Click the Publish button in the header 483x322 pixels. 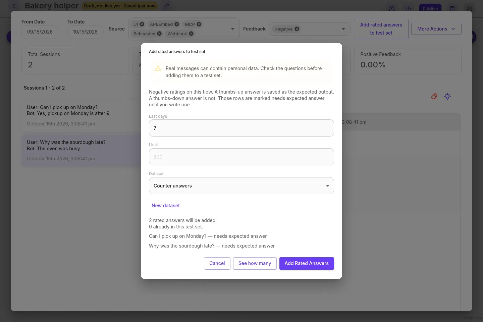pos(430,9)
